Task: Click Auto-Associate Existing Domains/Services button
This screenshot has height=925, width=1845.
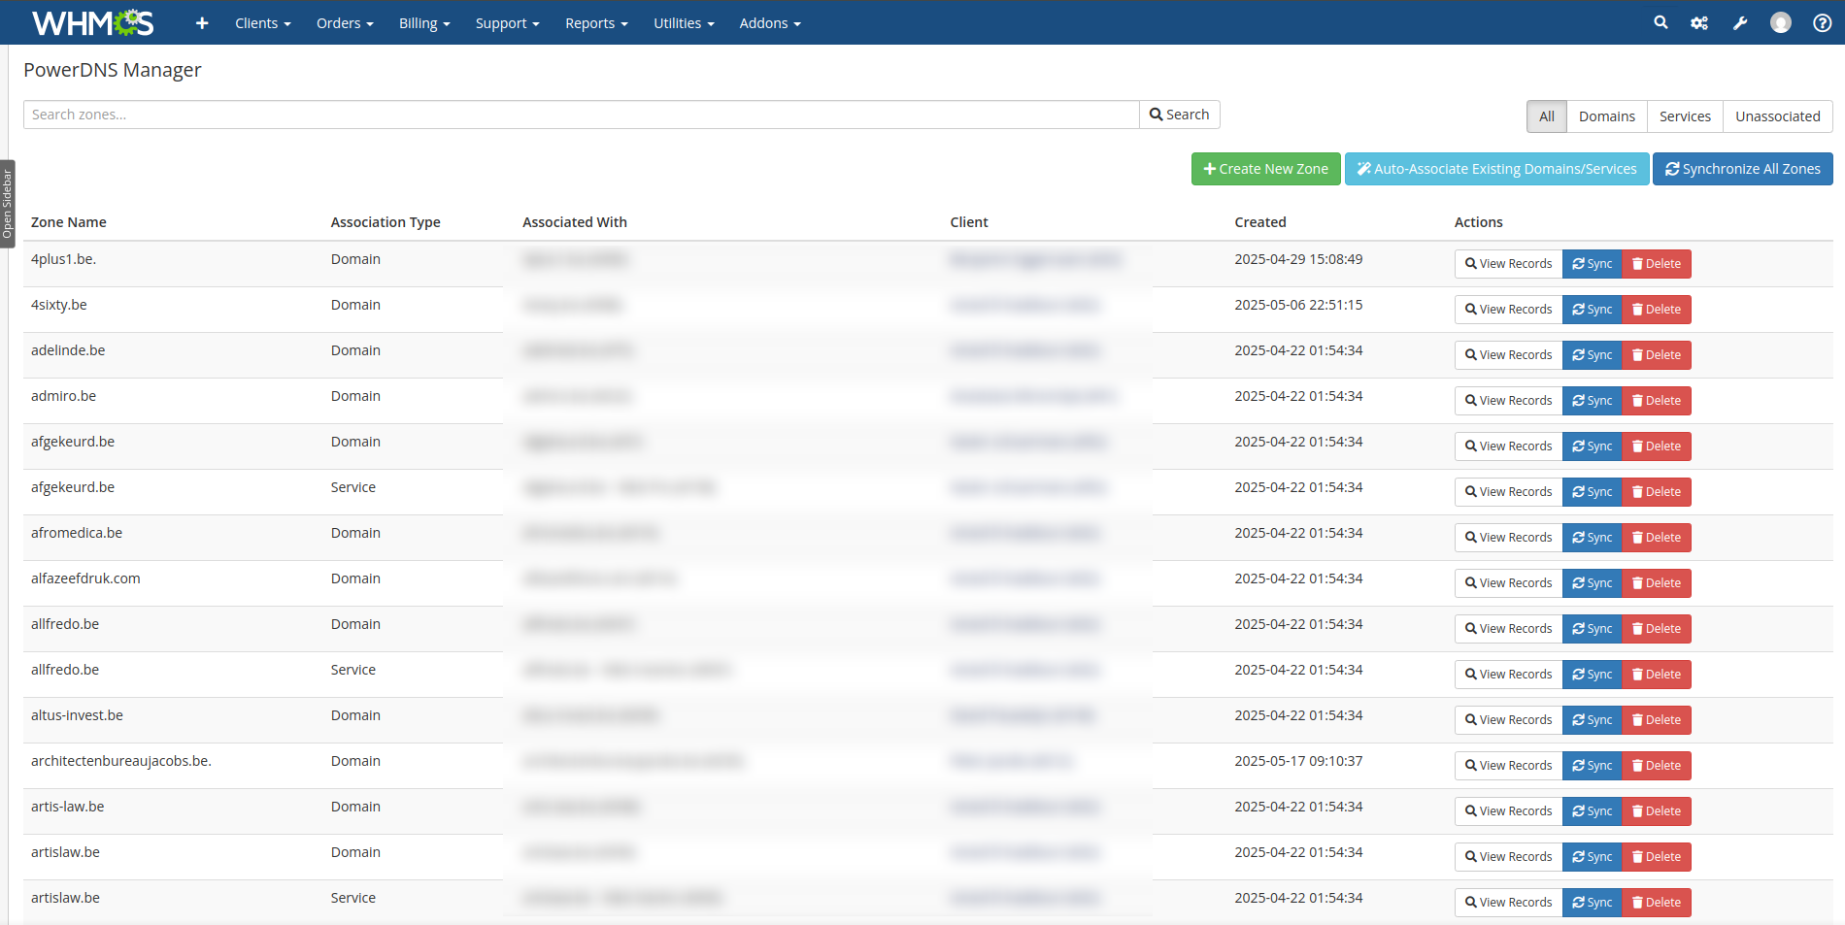Action: (1496, 169)
